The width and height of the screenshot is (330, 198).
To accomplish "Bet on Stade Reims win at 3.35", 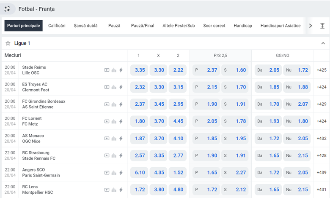I will 139,70.
